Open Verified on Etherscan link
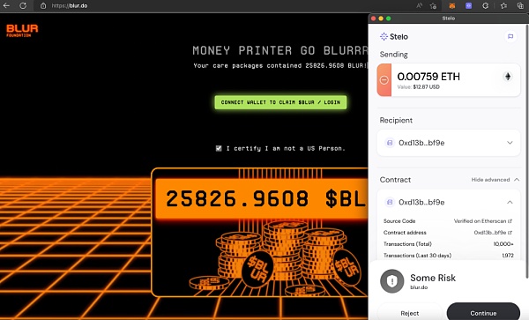Screen dimensions: 529x320 point(483,221)
